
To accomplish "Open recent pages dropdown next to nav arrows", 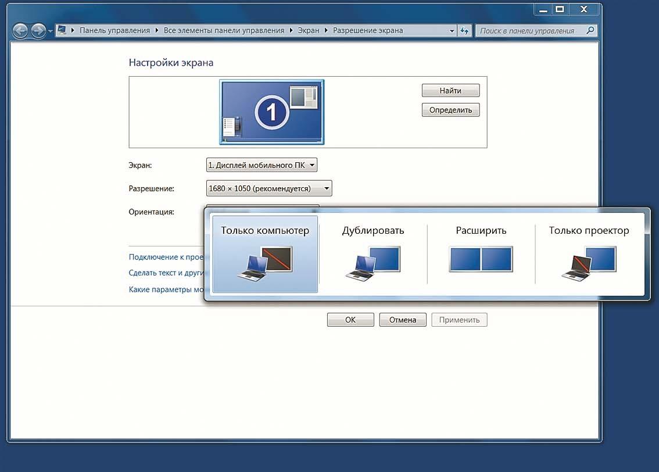I will tap(51, 31).
